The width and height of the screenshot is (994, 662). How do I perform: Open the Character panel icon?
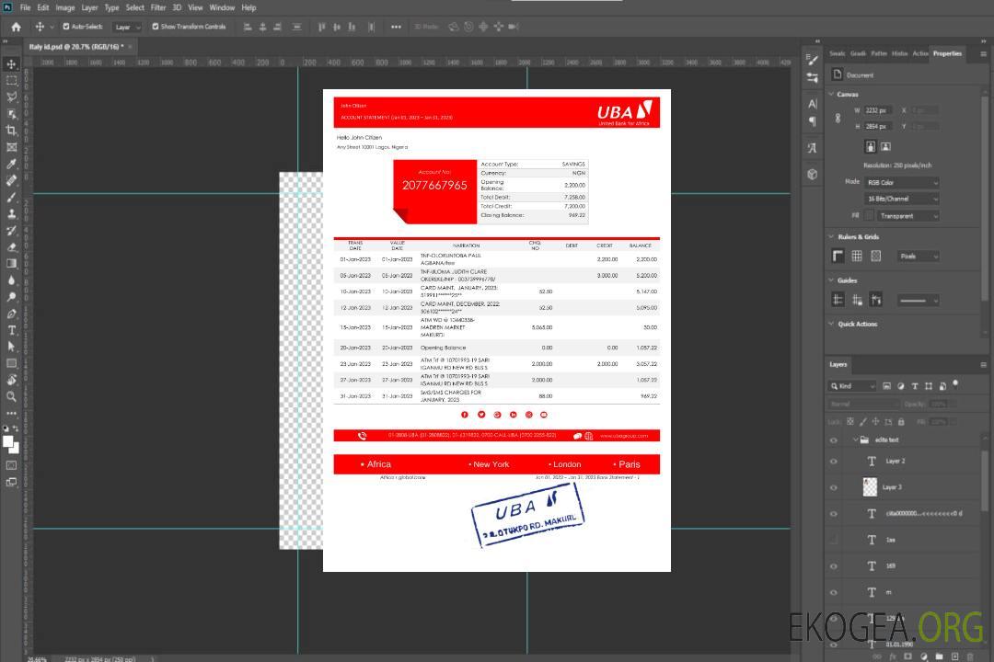[x=813, y=104]
